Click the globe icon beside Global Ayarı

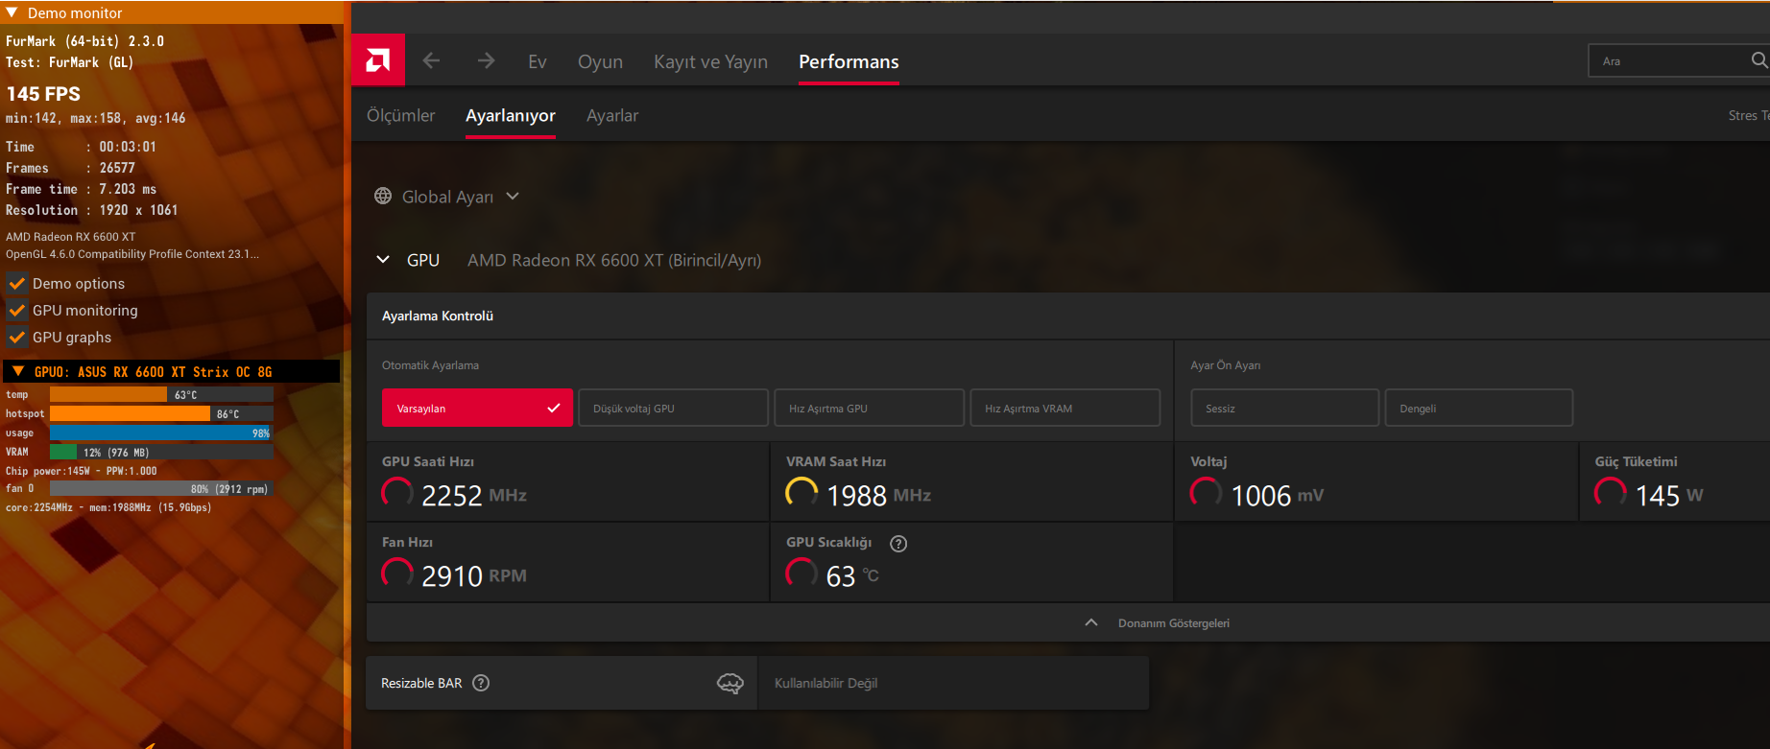(x=383, y=196)
